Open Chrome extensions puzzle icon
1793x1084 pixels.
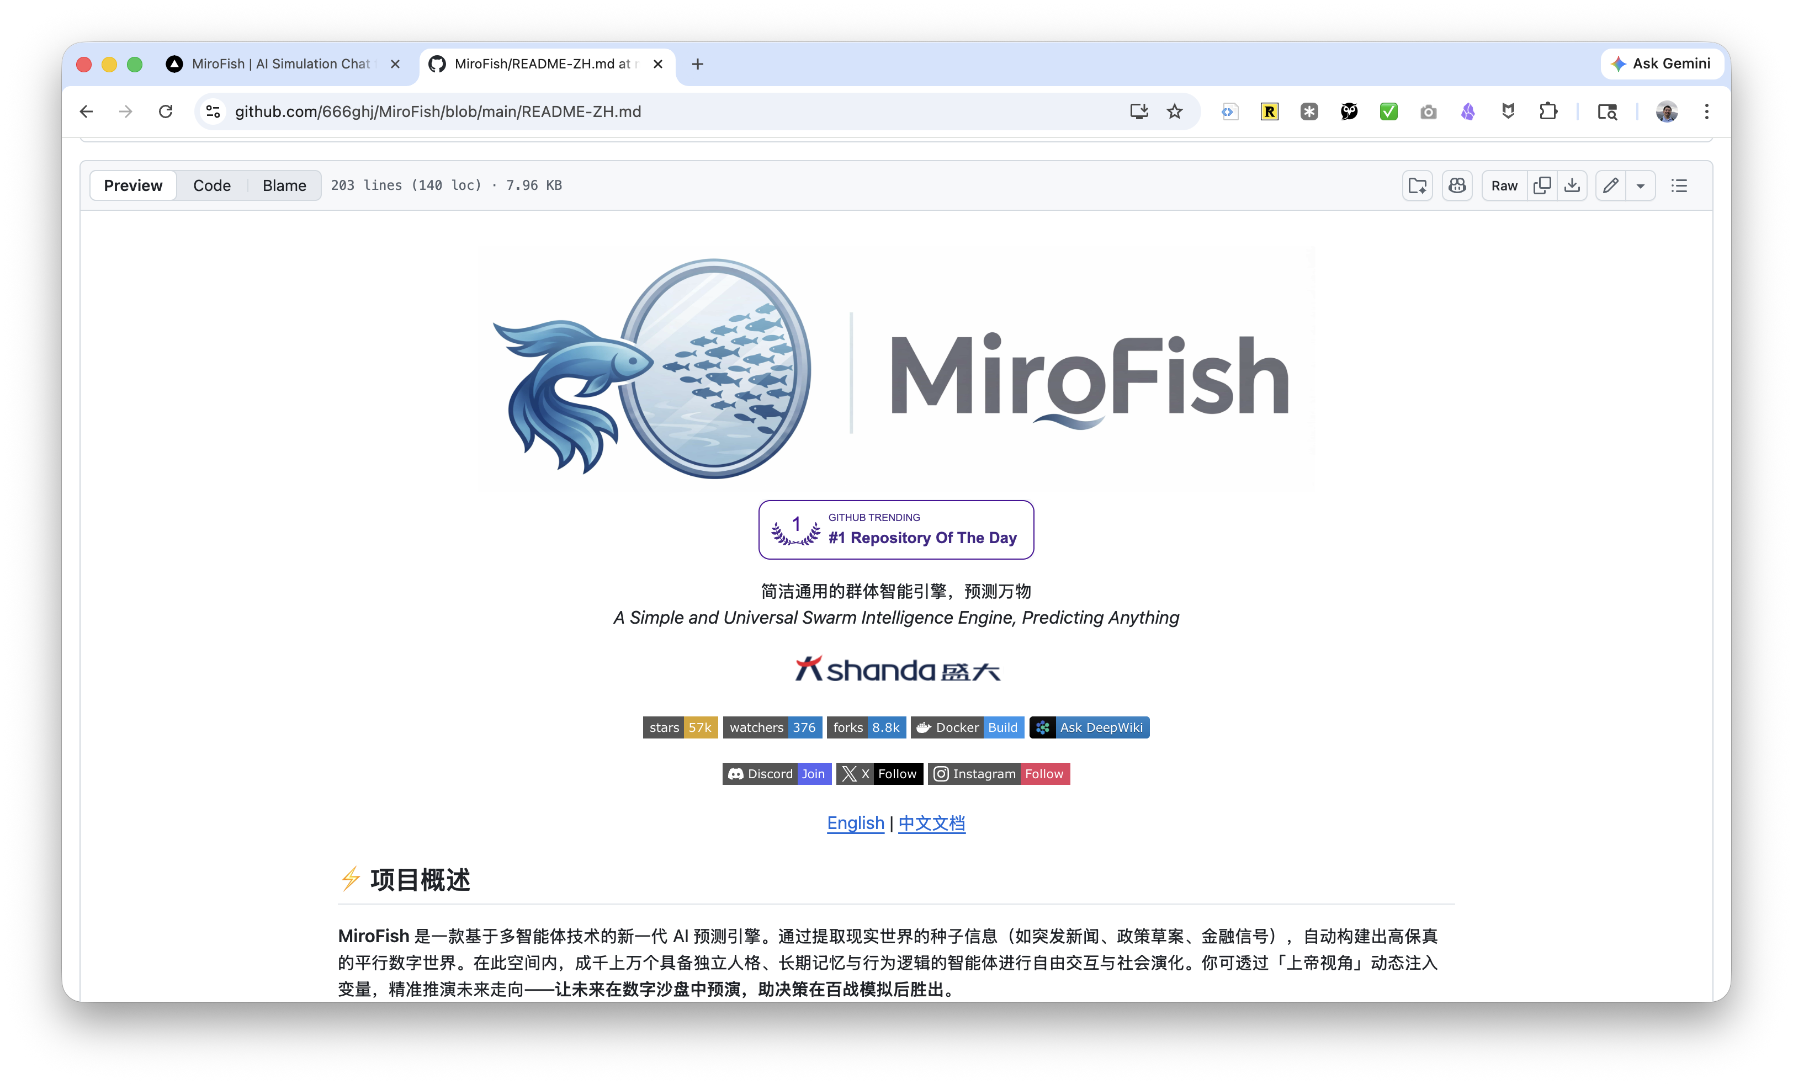(1548, 111)
